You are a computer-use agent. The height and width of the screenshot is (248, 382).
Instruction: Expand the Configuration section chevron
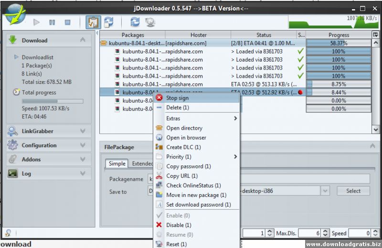tap(83, 145)
